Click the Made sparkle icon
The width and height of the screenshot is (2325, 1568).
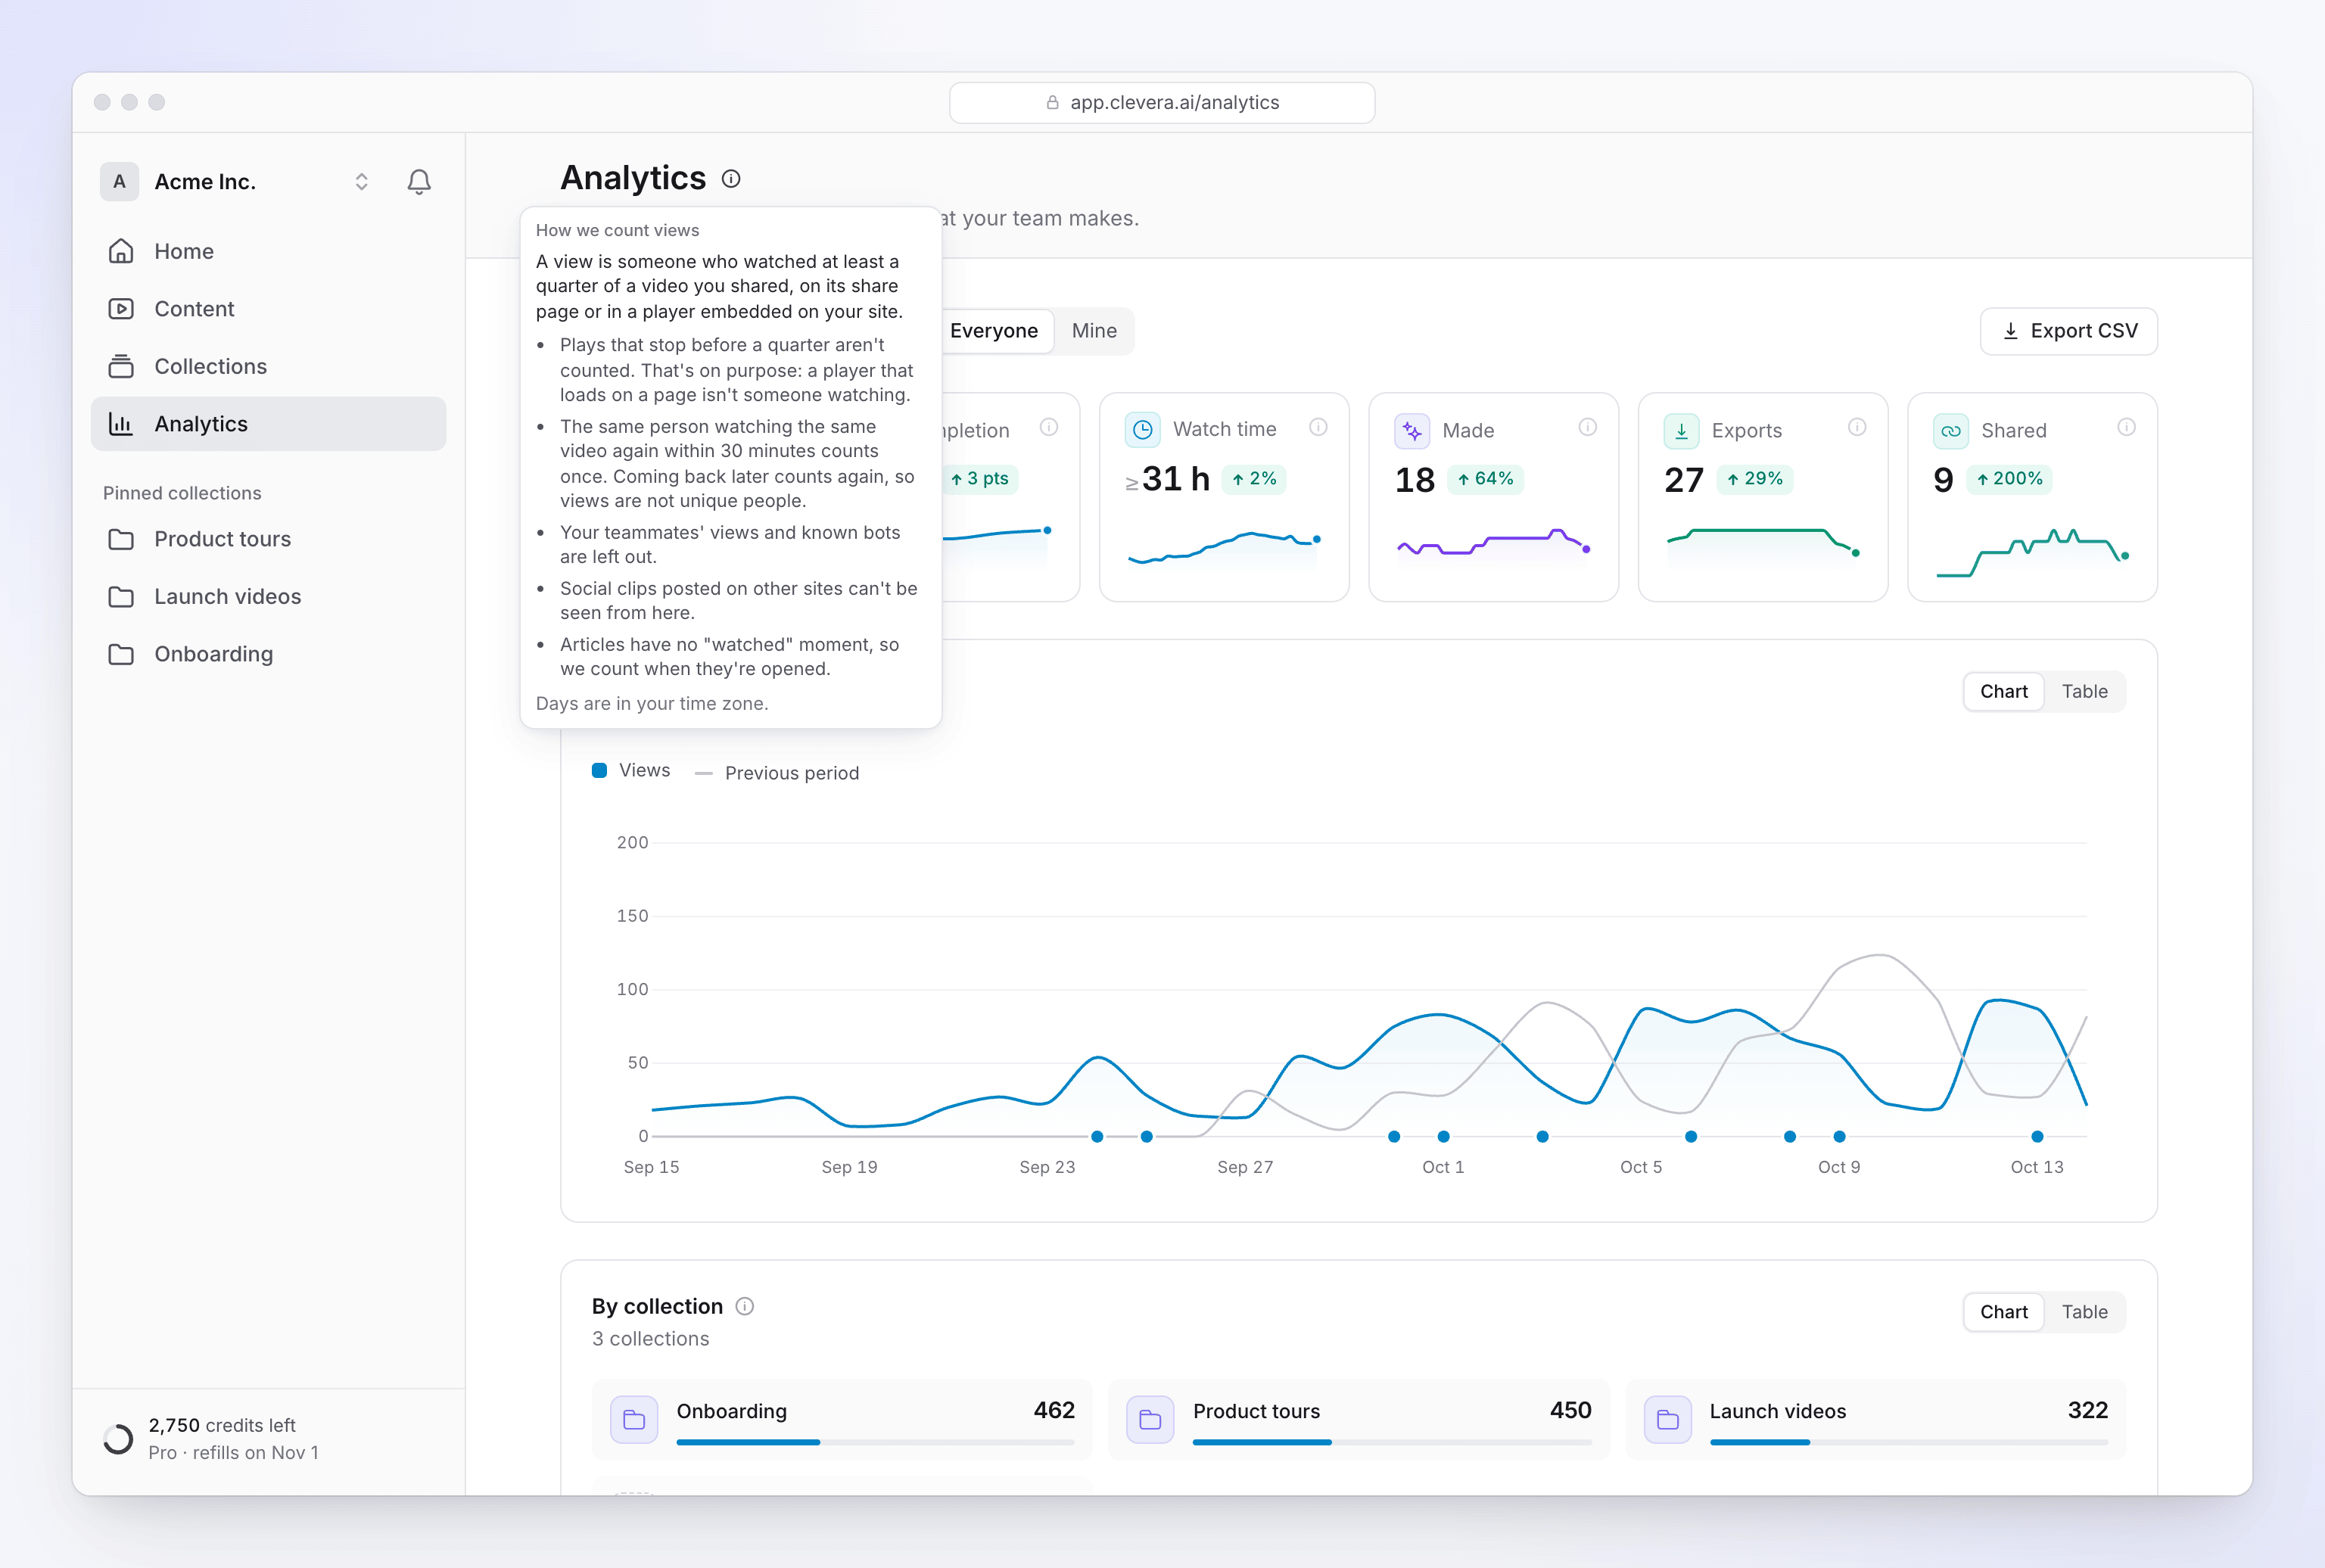[x=1412, y=431]
